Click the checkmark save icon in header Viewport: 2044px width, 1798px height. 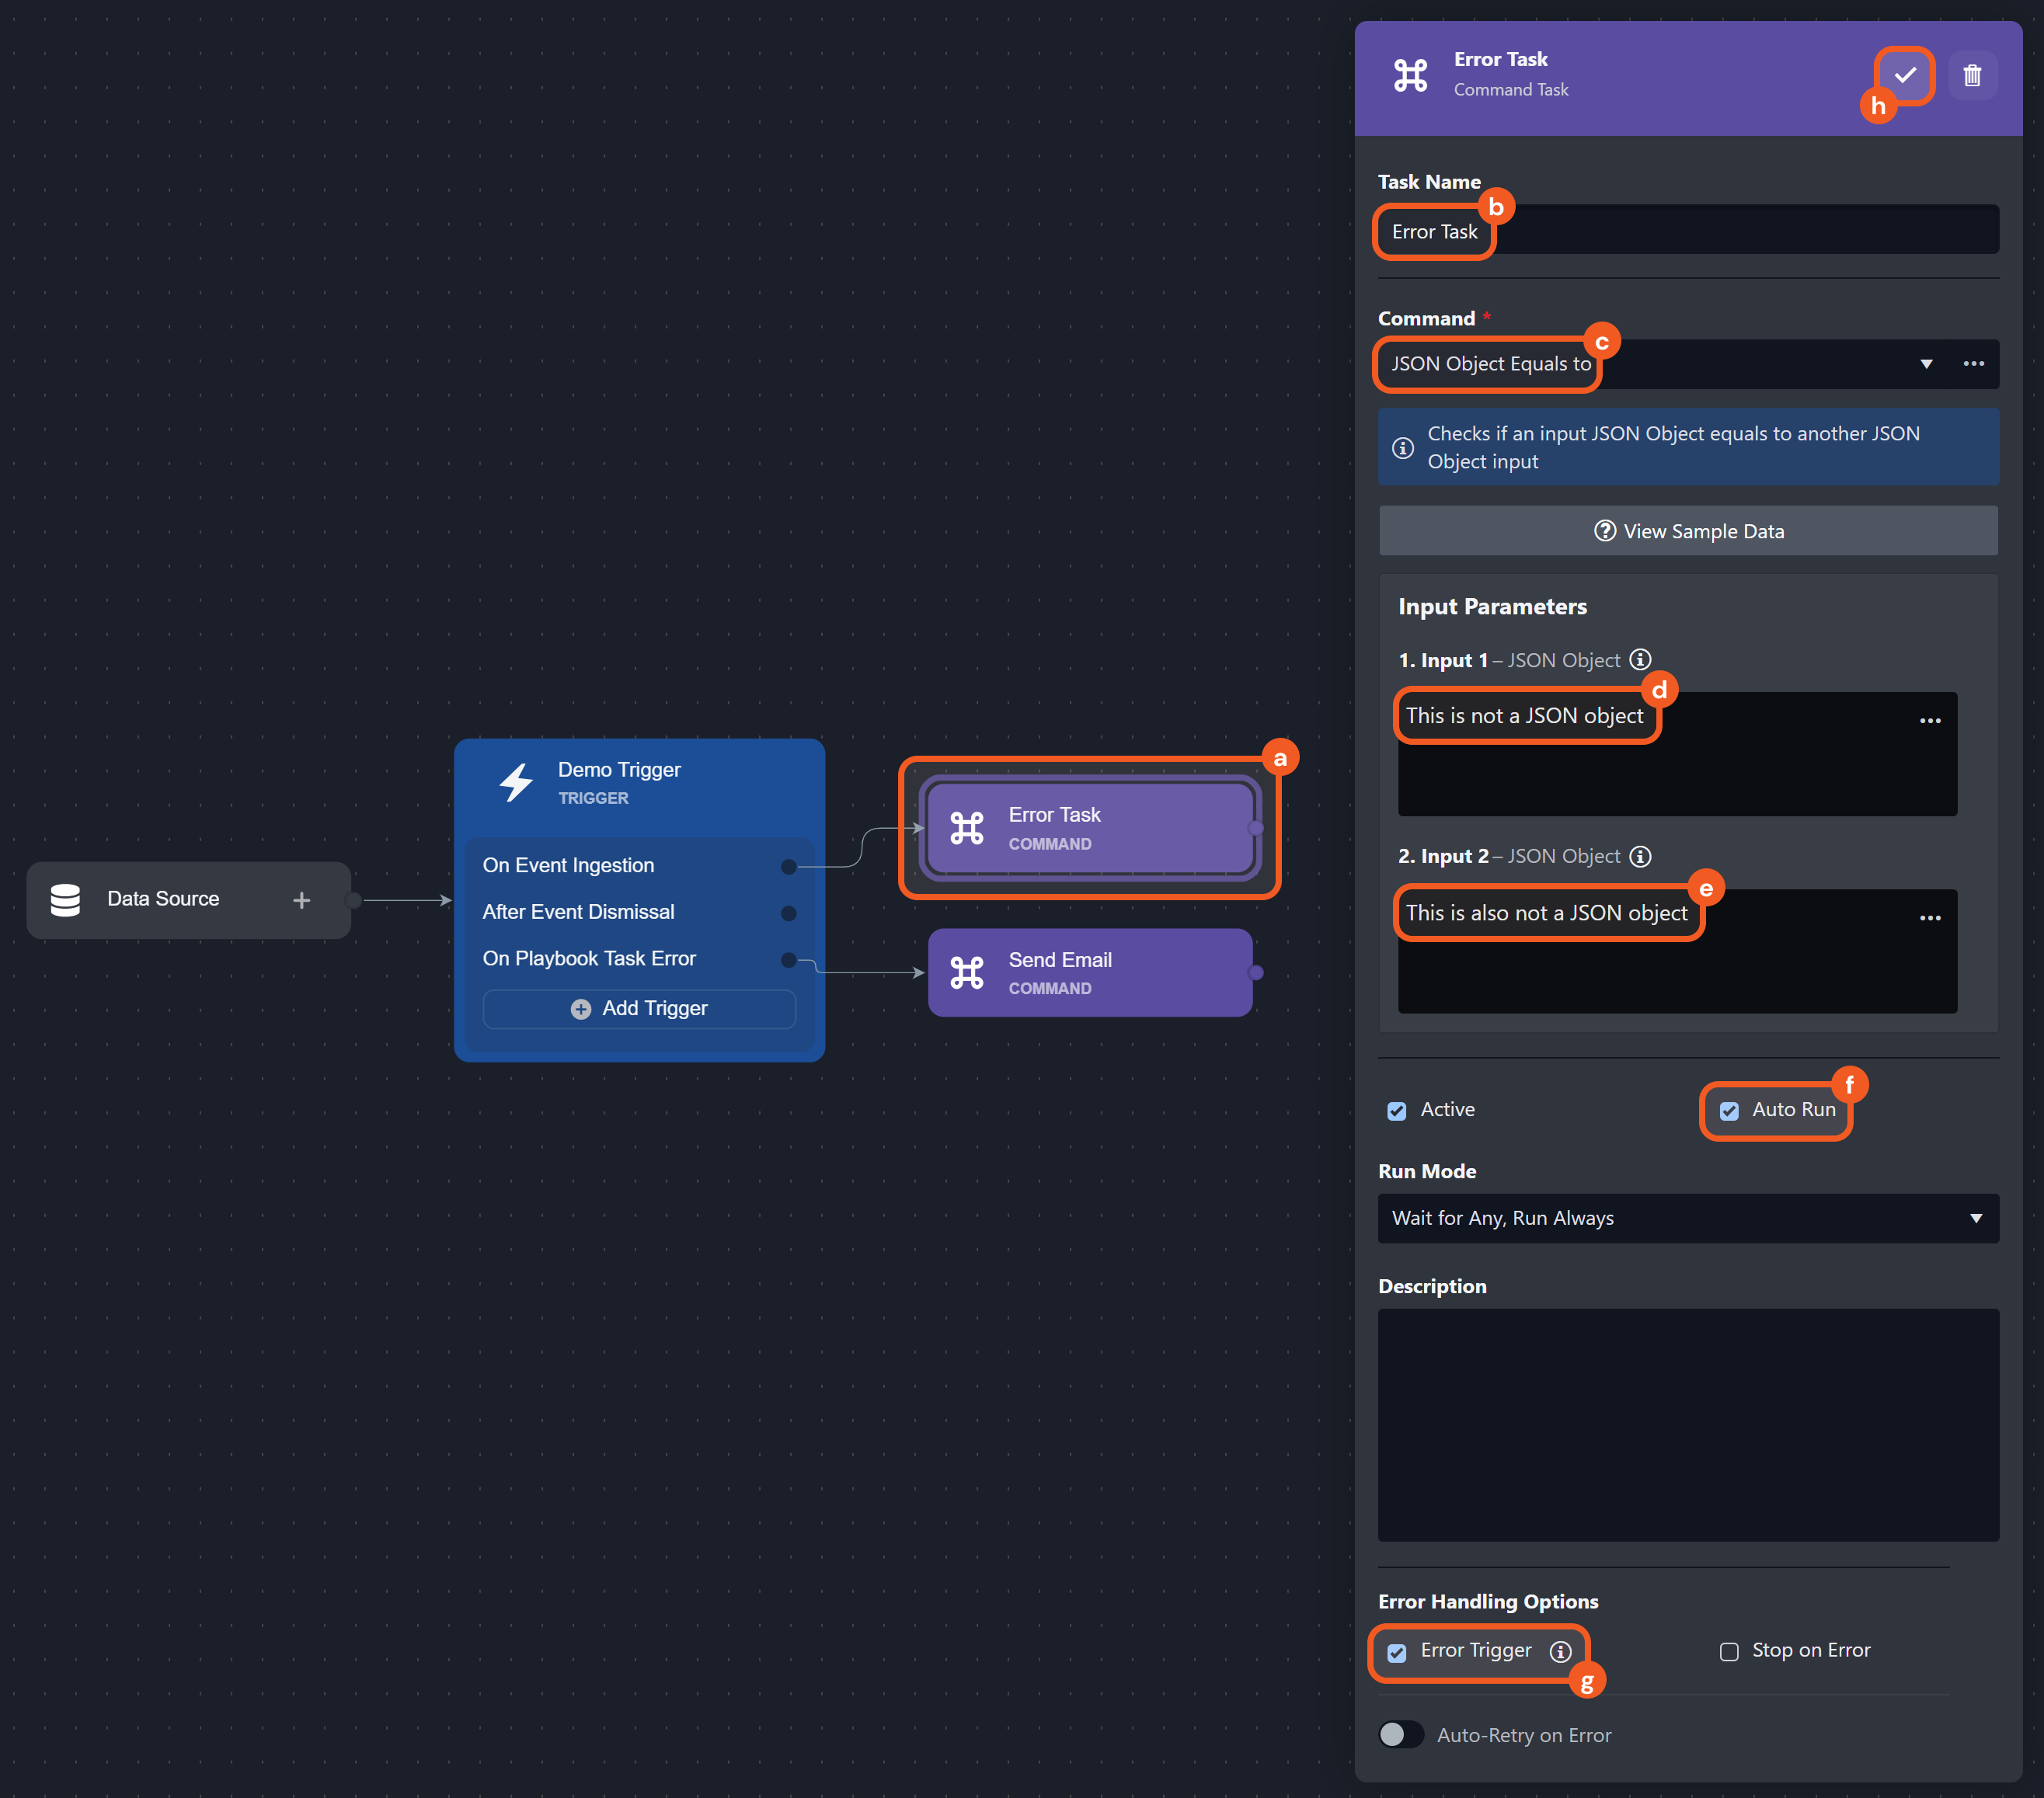pyautogui.click(x=1904, y=75)
